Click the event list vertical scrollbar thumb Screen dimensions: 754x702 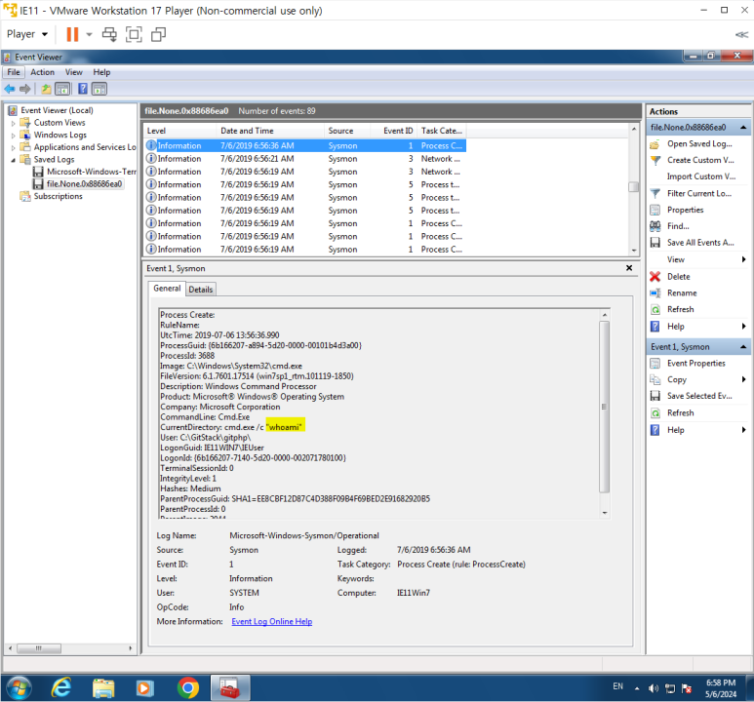coord(634,186)
